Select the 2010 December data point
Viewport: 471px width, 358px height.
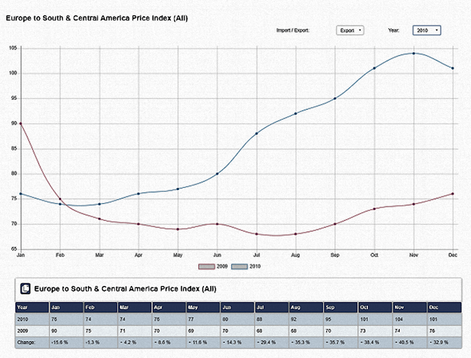452,68
